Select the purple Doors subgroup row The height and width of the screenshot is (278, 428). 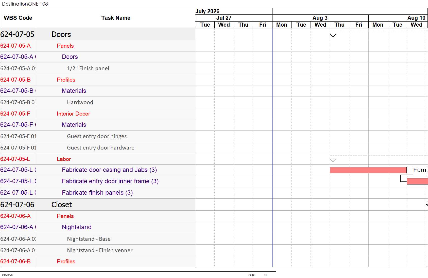[98, 57]
